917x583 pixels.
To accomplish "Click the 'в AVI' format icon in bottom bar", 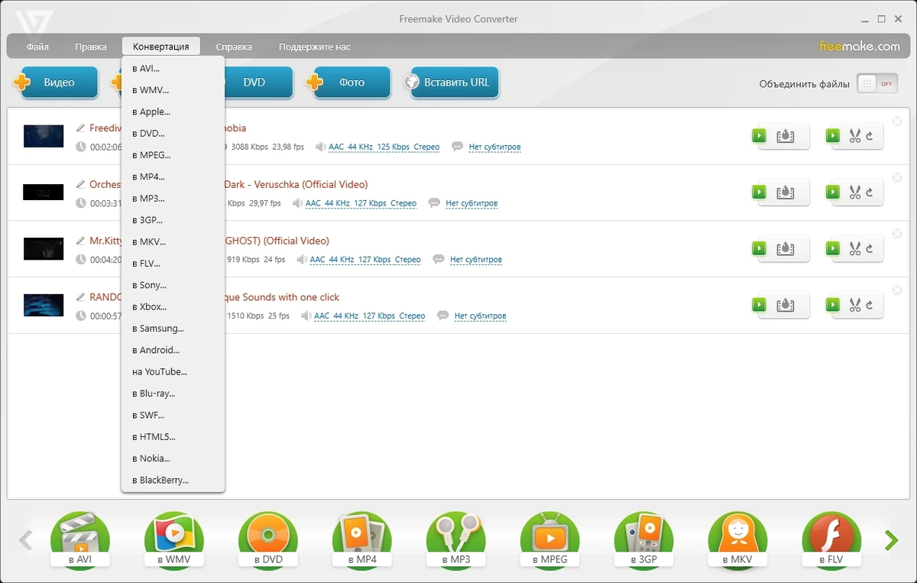I will click(x=80, y=540).
